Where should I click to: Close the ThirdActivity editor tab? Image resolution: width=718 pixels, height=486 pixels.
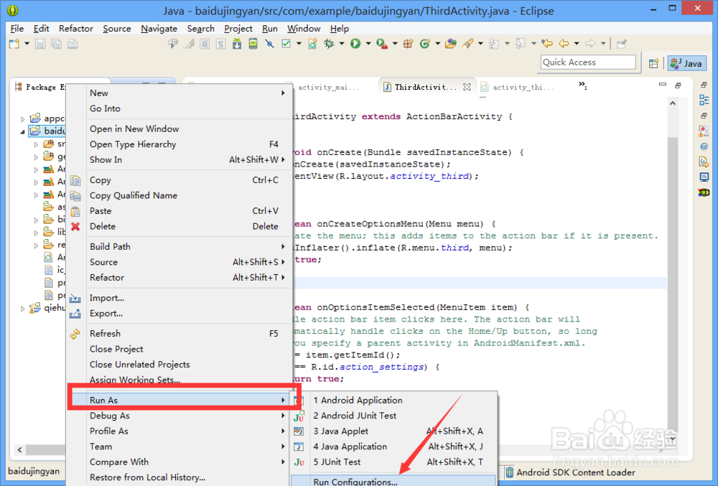pyautogui.click(x=467, y=87)
